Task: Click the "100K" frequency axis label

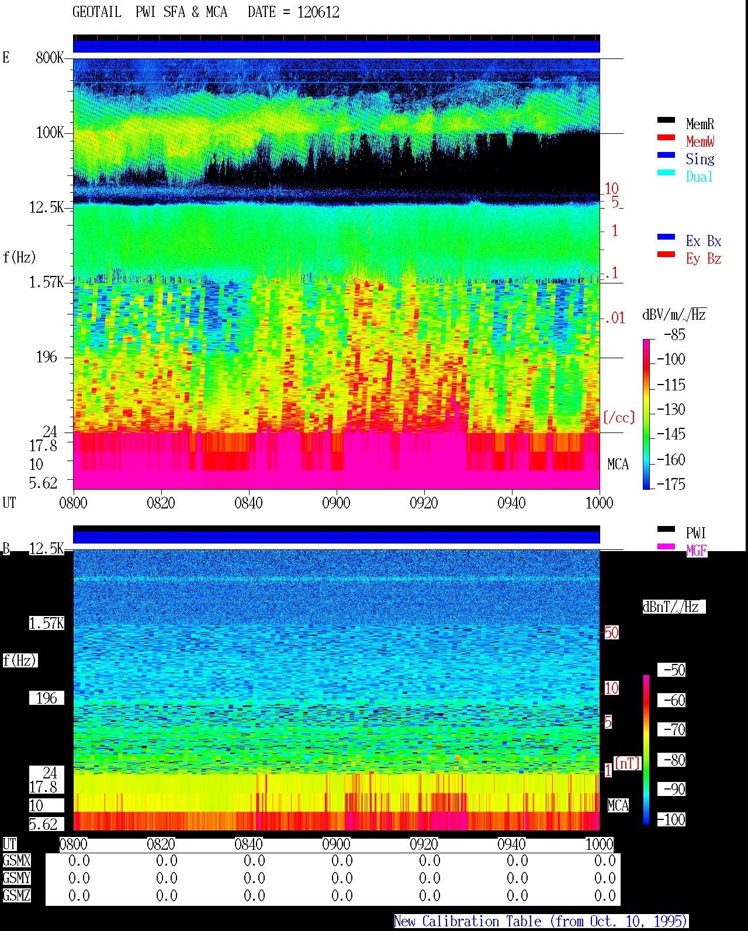Action: pos(50,133)
